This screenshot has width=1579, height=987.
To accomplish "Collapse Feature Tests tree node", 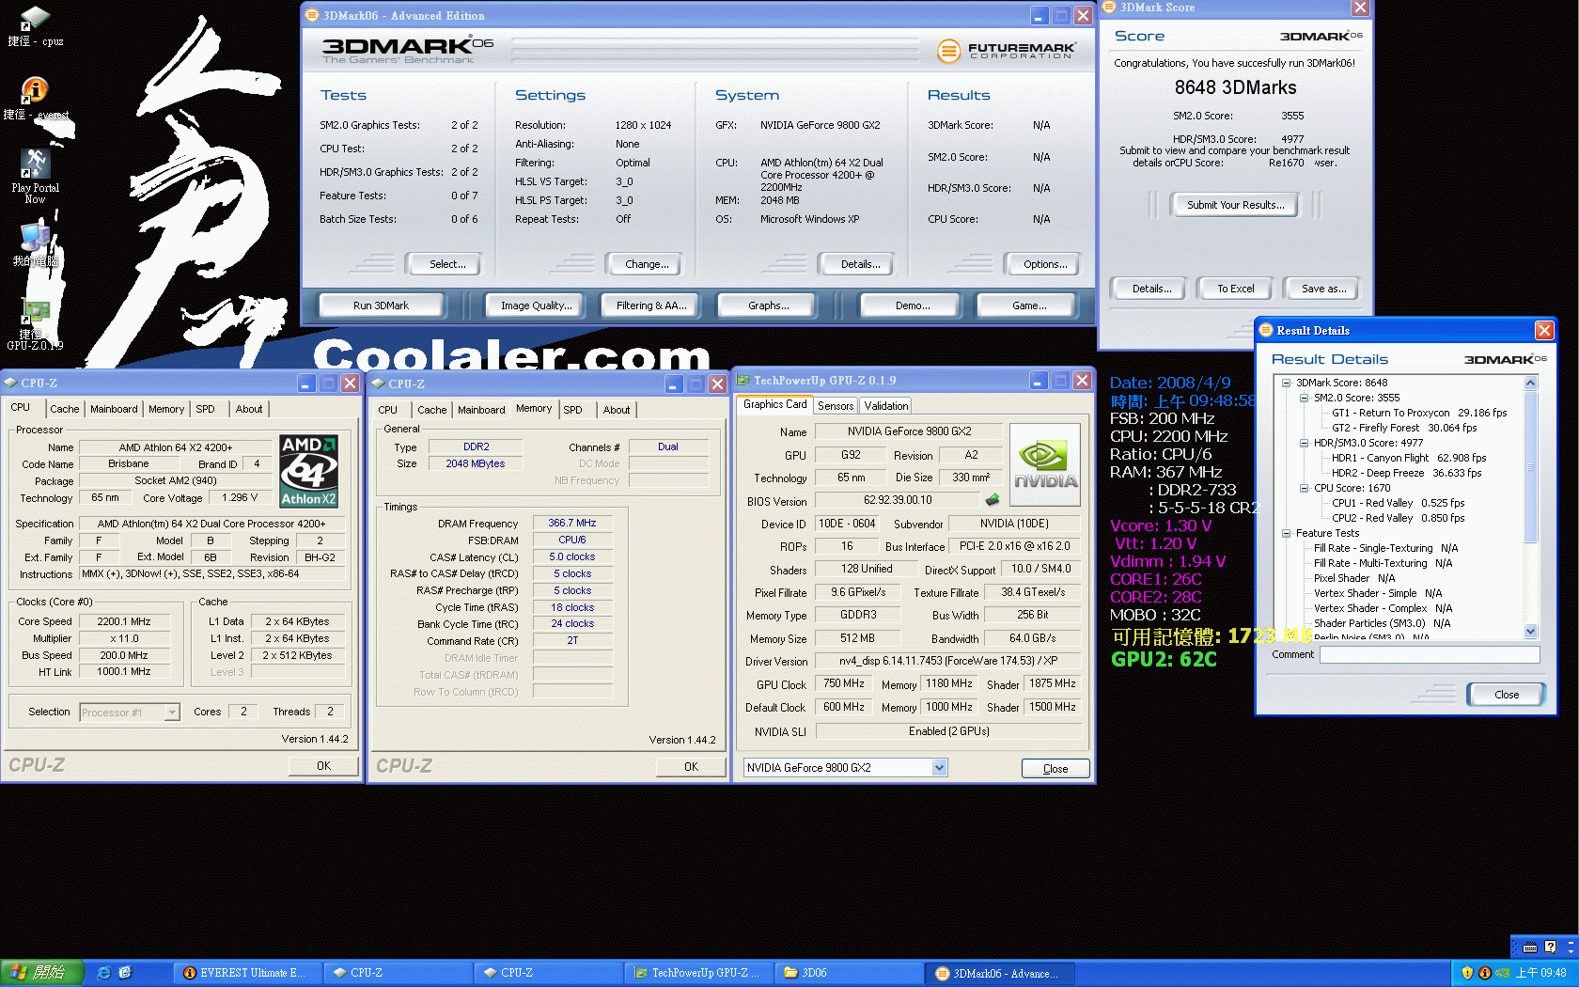I will (1287, 533).
